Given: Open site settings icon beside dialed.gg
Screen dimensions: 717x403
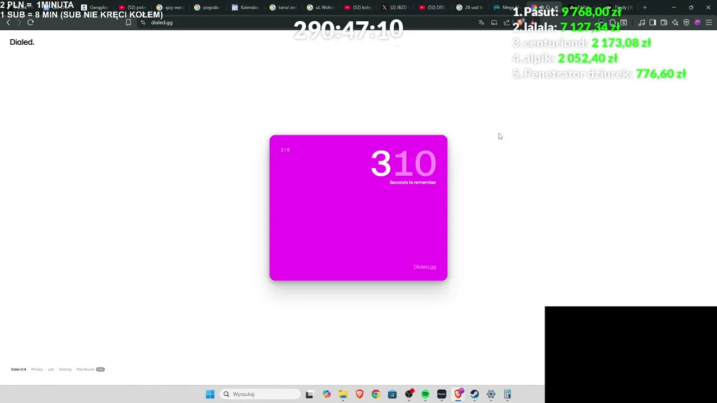Looking at the screenshot, I should (143, 22).
